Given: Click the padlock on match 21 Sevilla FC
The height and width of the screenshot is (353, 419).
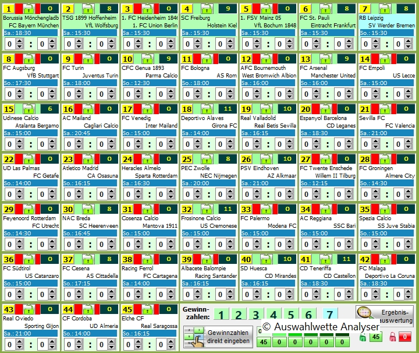Looking at the screenshot, I should (385, 109).
